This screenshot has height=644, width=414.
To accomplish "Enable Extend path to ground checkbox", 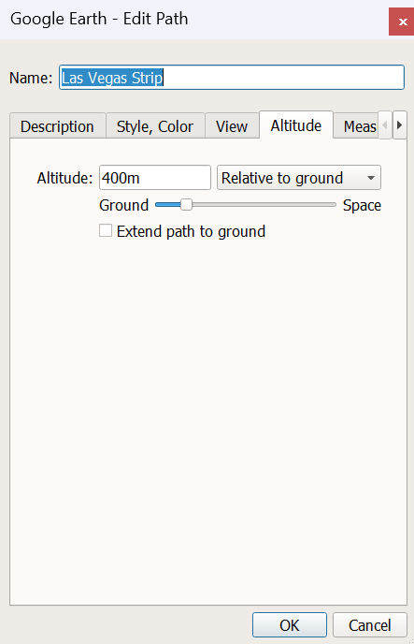I will 106,231.
